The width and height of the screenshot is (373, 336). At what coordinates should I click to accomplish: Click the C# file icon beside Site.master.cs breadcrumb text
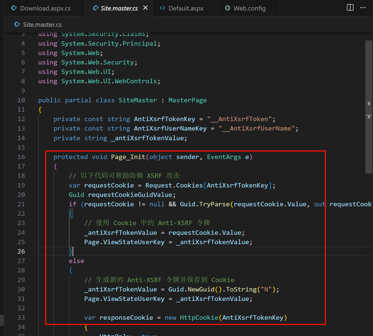coord(17,24)
